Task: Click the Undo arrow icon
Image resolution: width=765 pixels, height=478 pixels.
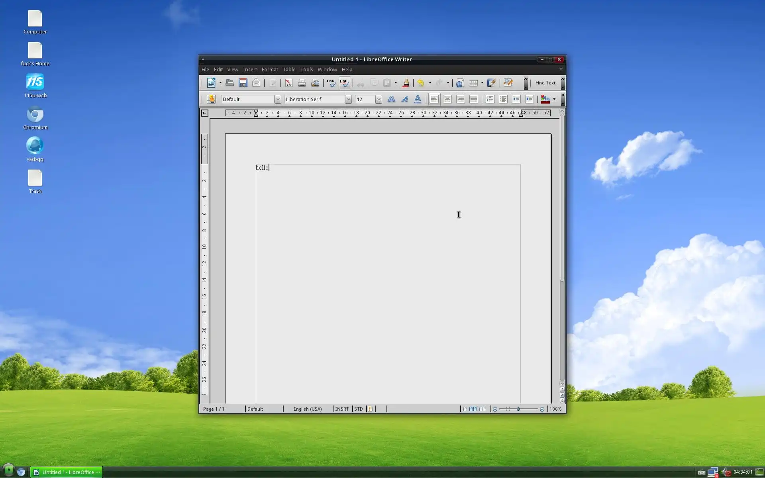Action: (421, 83)
